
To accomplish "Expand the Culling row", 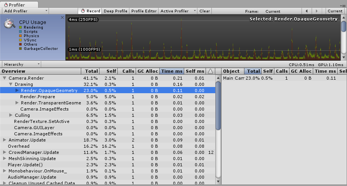I will pyautogui.click(x=10, y=115).
